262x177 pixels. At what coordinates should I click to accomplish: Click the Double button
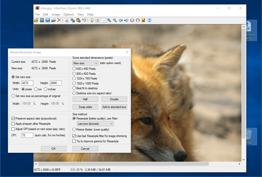pos(114,99)
